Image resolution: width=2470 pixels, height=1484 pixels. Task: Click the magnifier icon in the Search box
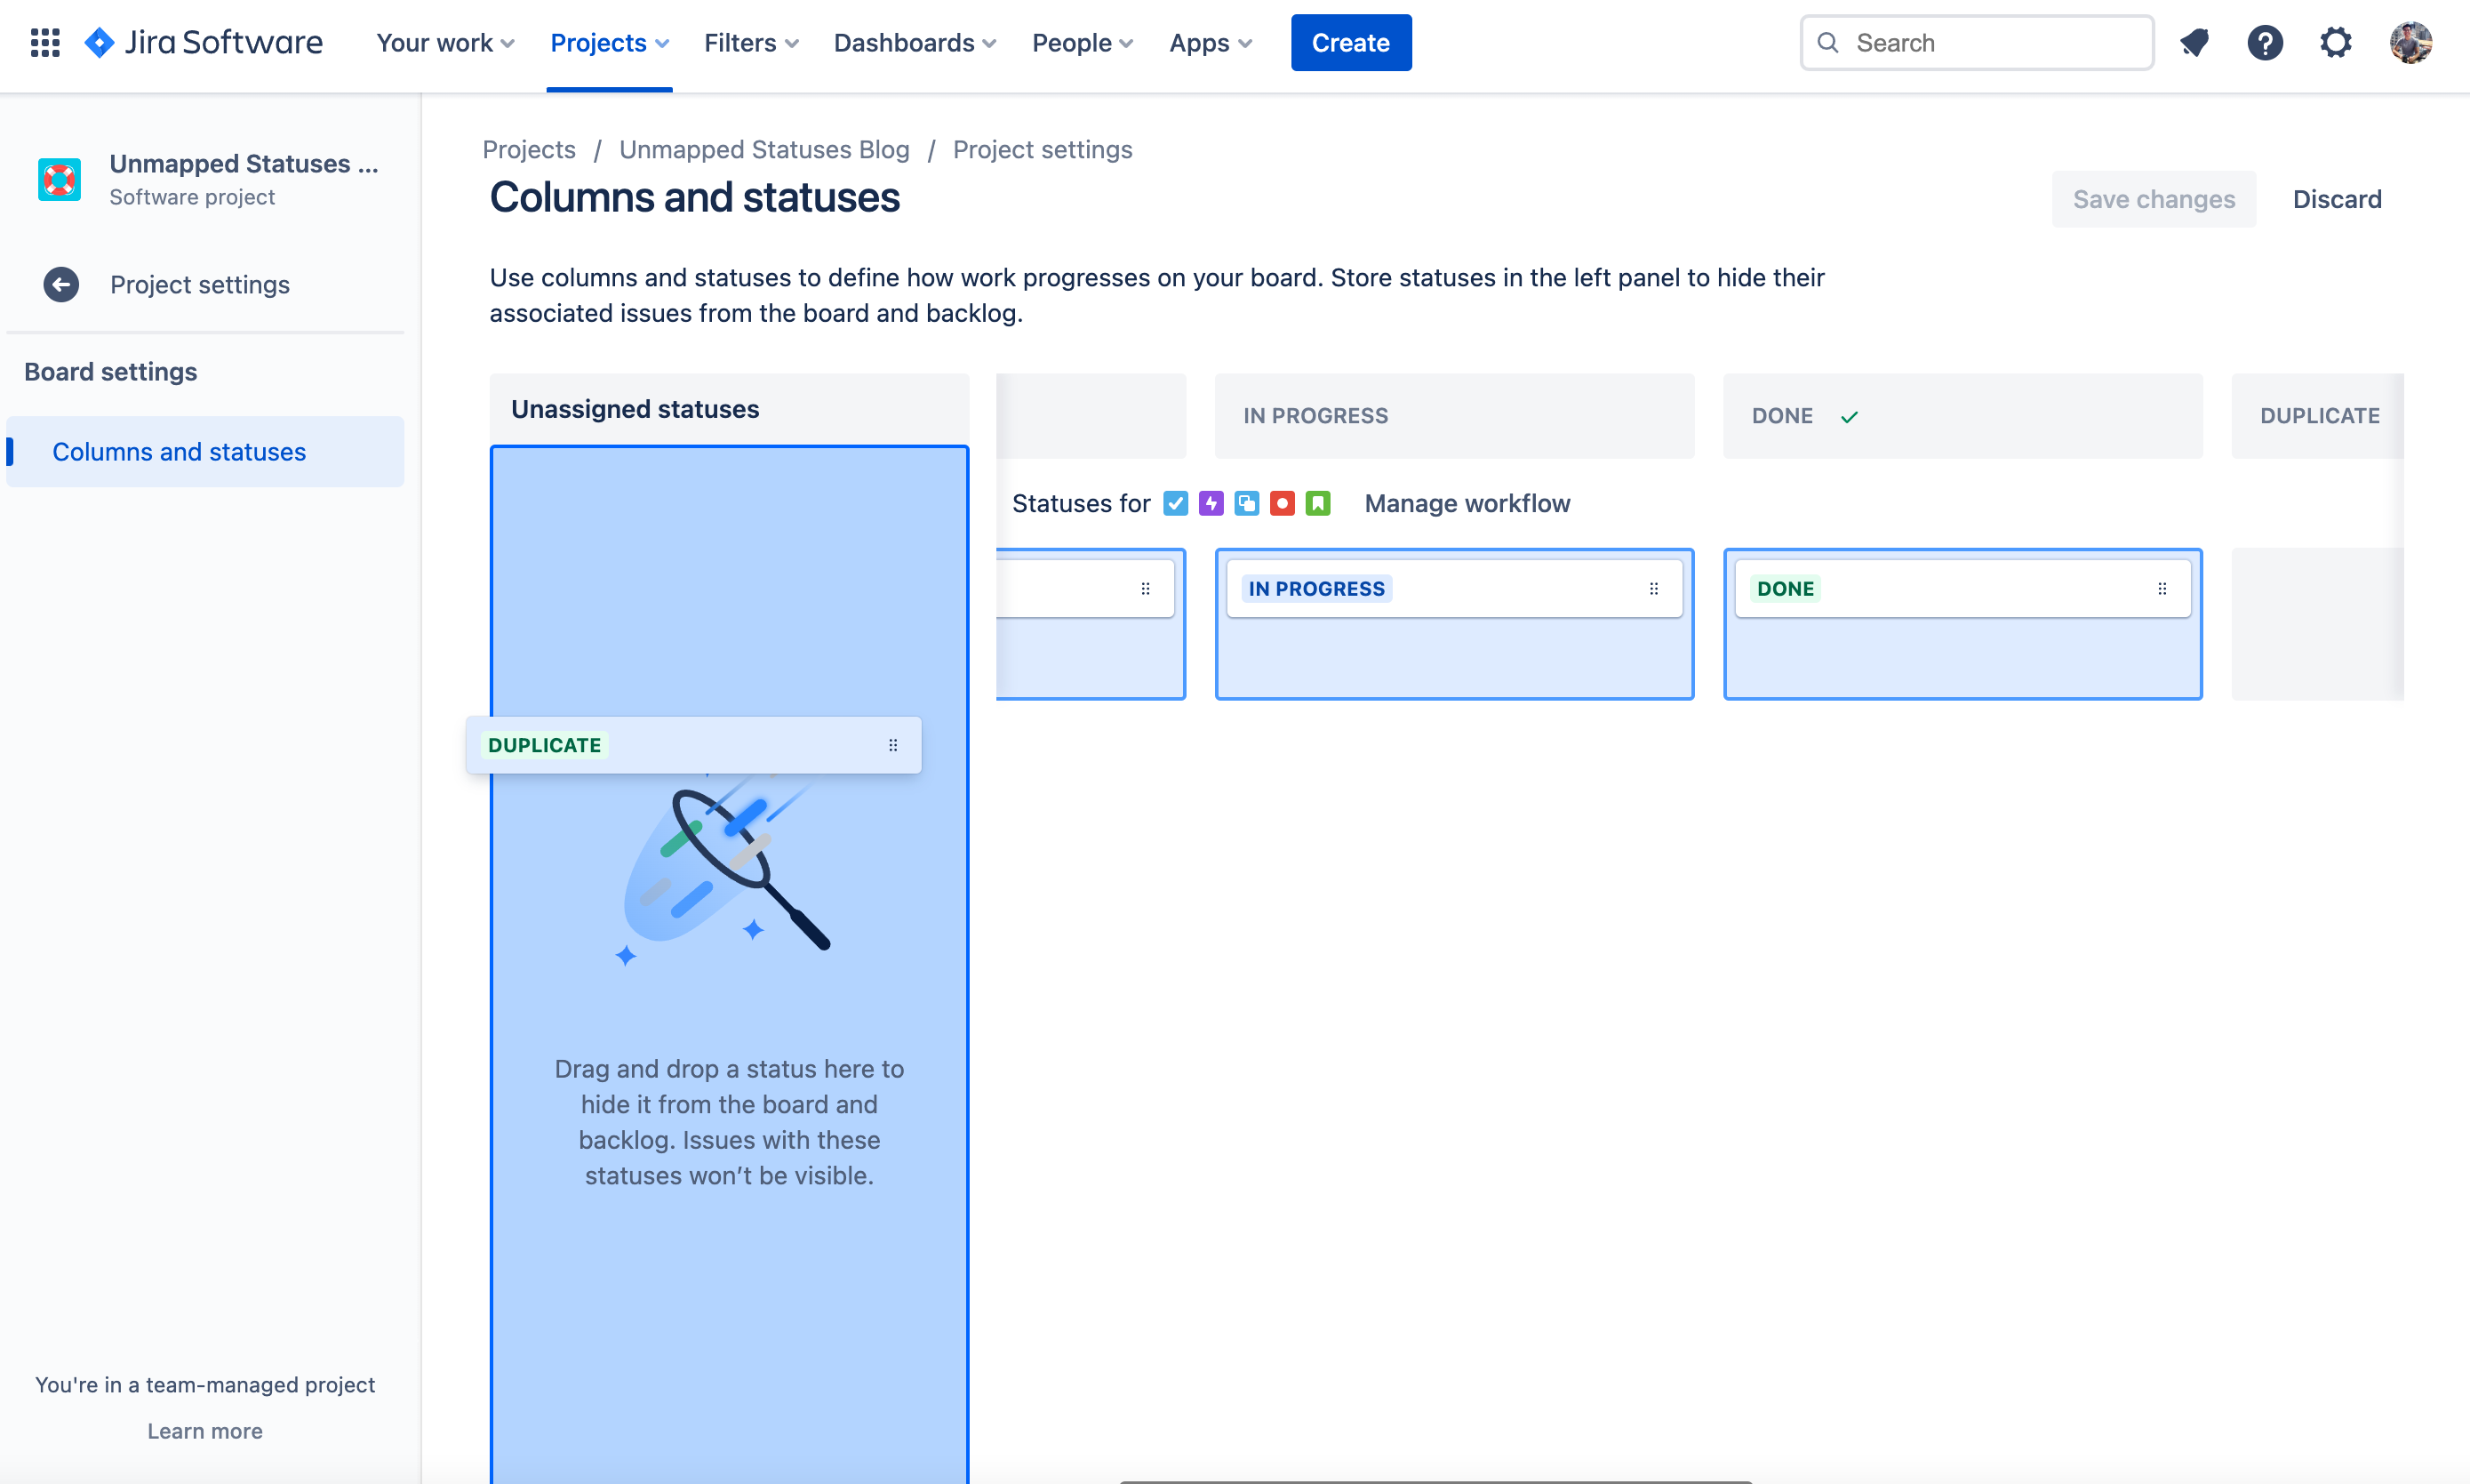(1827, 43)
